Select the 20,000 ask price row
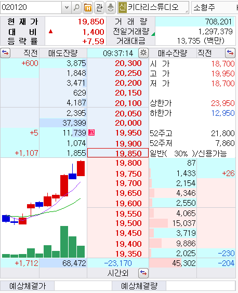Viewport: 238px width, 293px height. tap(118, 123)
